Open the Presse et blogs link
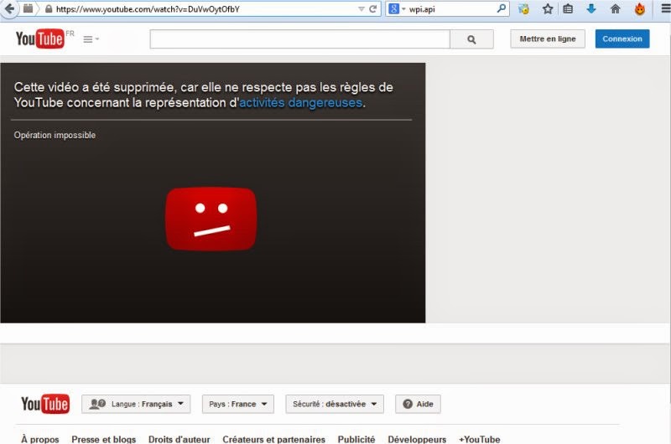Image resolution: width=671 pixels, height=444 pixels. click(103, 439)
